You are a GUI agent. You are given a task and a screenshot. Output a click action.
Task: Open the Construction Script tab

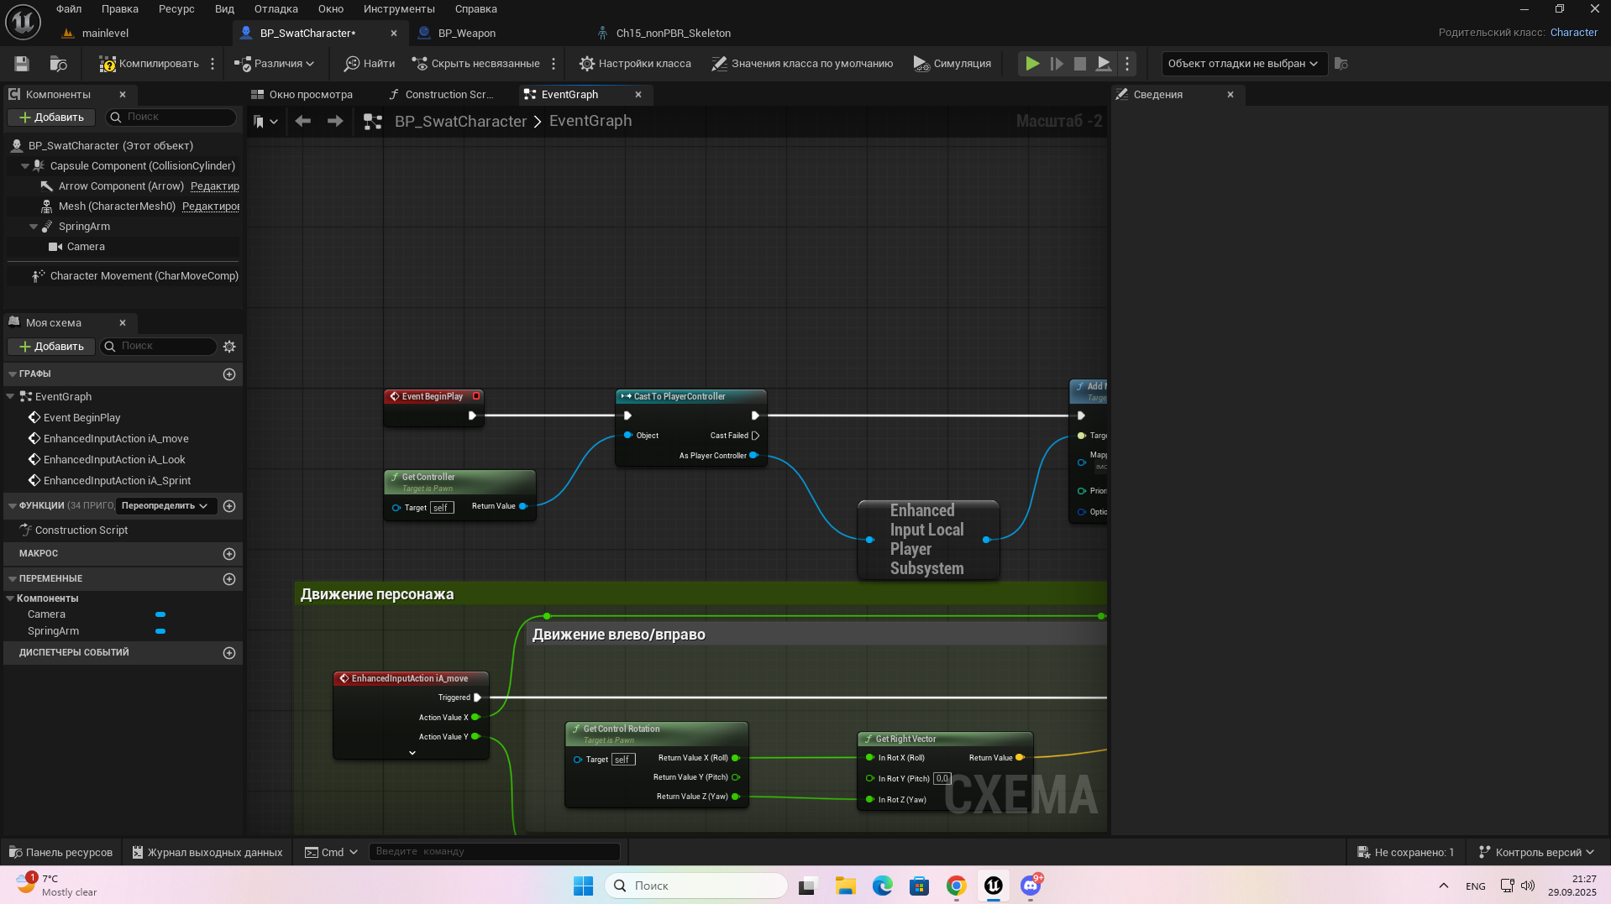click(449, 95)
